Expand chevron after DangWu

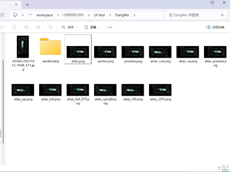click(135, 15)
